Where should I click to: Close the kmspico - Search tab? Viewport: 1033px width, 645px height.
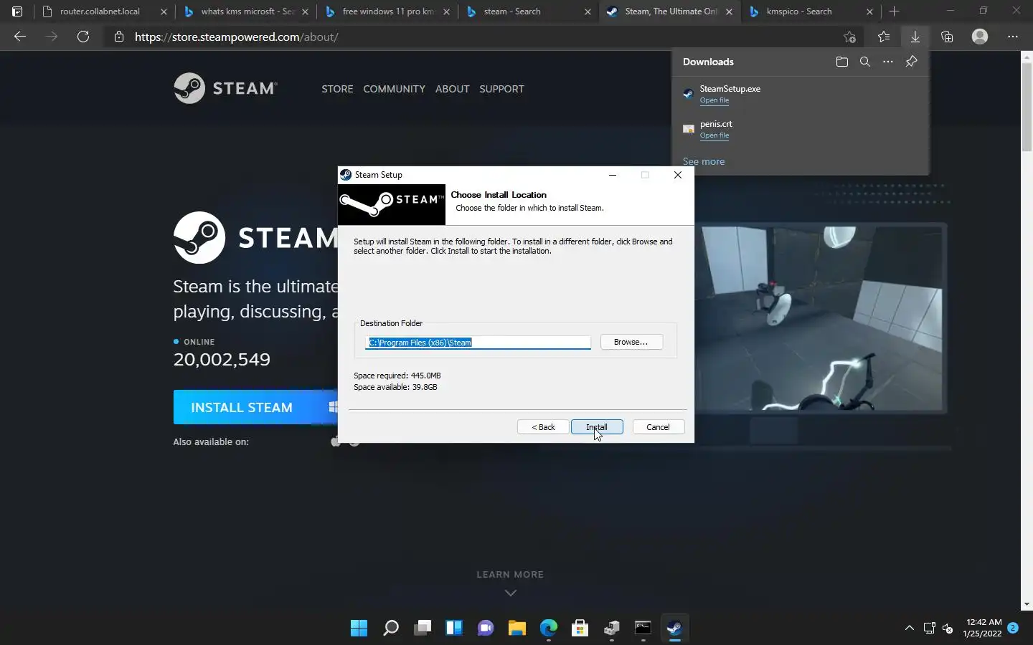[869, 11]
